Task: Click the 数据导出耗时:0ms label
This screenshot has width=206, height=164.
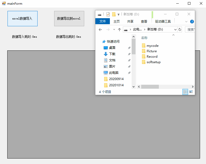Action: pos(68,37)
